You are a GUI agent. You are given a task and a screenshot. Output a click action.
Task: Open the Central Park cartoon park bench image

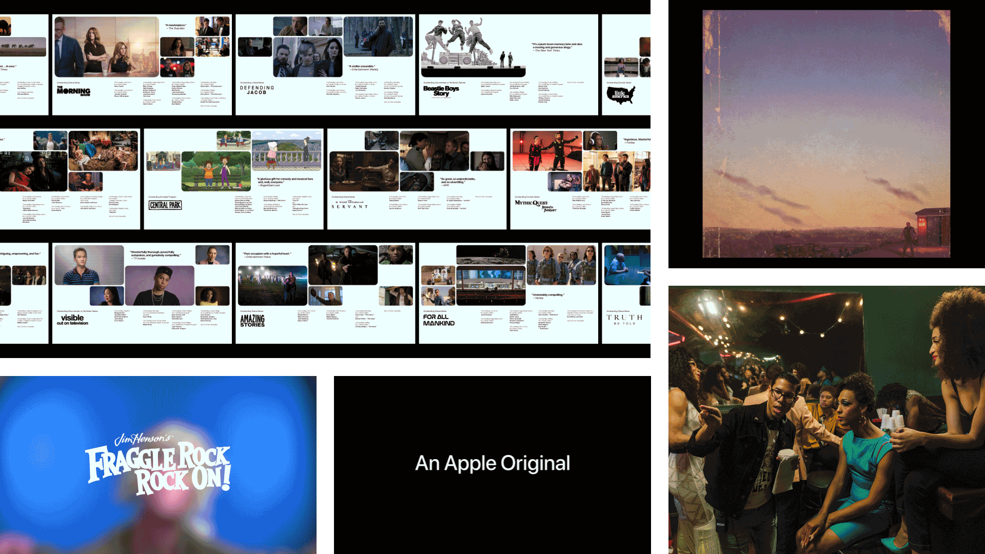216,171
